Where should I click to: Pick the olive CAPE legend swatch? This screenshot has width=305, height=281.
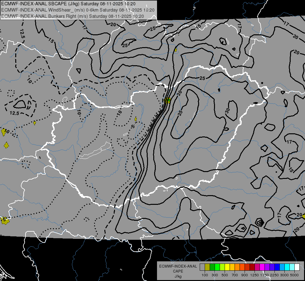(207, 267)
